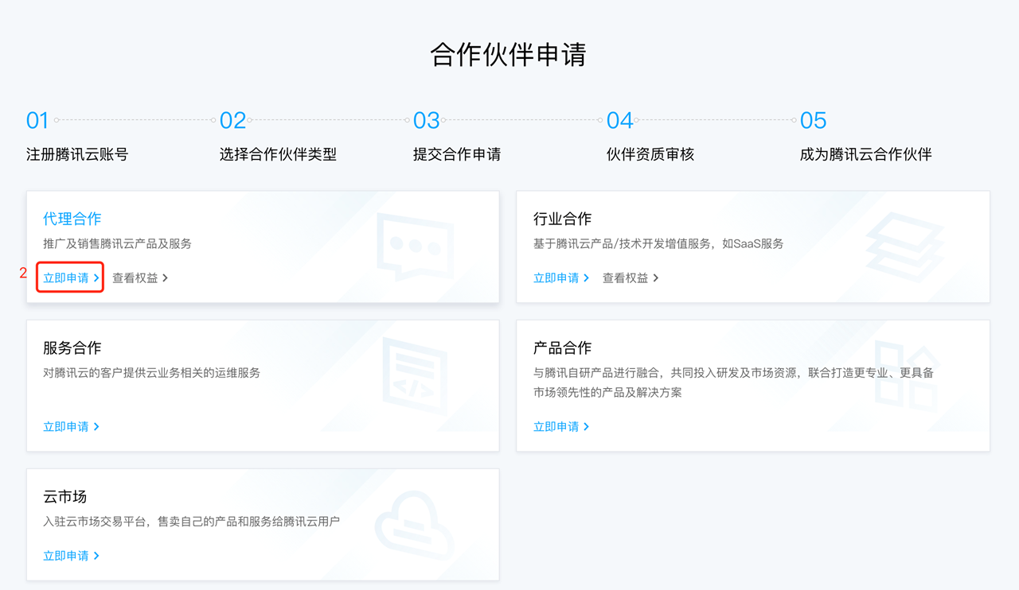This screenshot has width=1019, height=590.
Task: Click 立即申请 under 产品合作
Action: (x=561, y=426)
